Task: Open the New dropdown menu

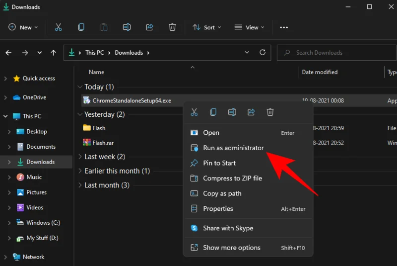Action: pos(23,27)
